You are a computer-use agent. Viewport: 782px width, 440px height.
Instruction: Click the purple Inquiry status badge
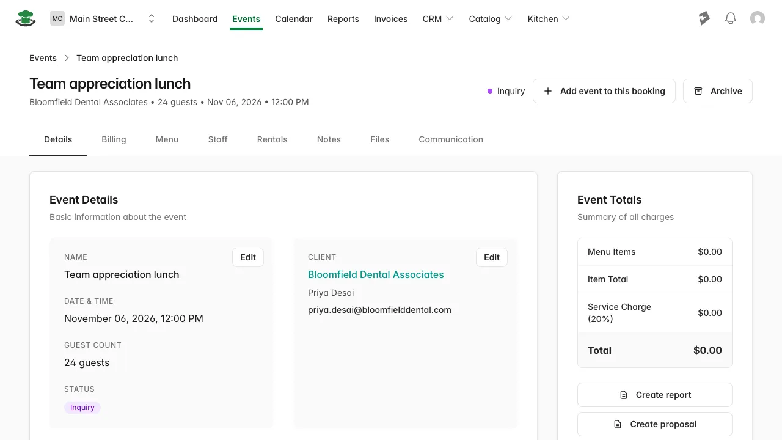coord(82,408)
